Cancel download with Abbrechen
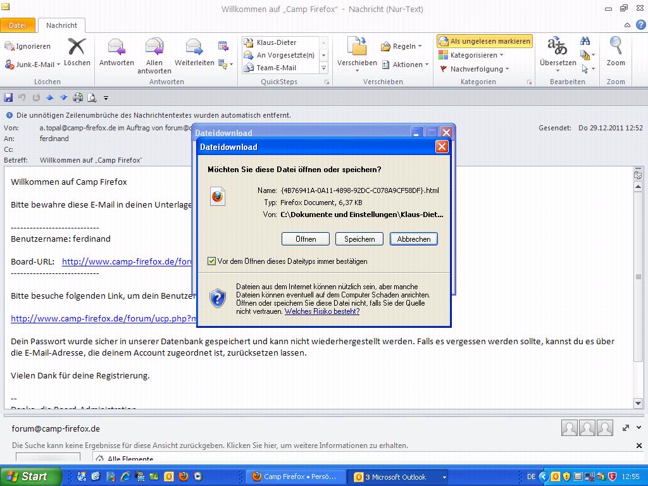The image size is (648, 486). pyautogui.click(x=414, y=239)
